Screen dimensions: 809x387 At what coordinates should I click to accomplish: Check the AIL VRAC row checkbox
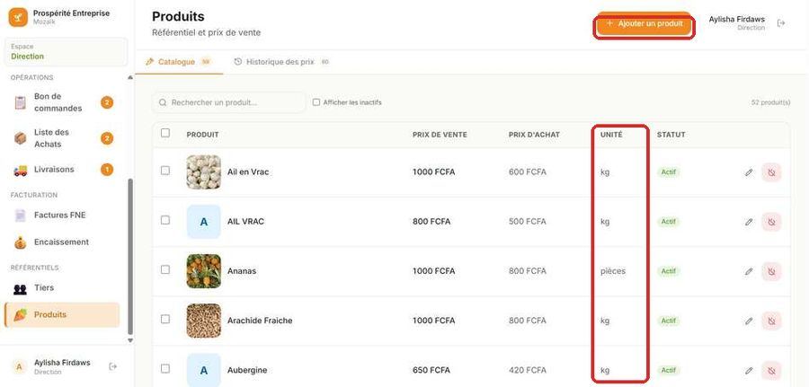click(x=165, y=220)
